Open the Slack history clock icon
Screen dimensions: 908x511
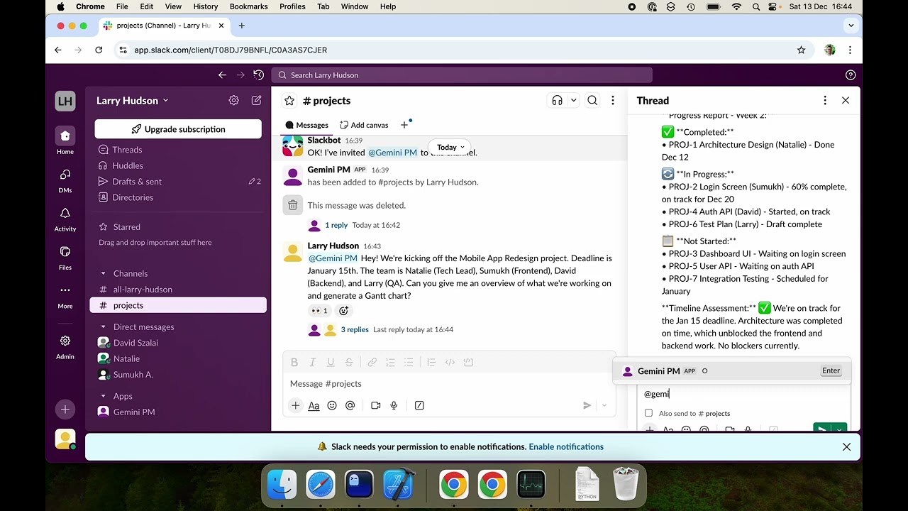[258, 75]
